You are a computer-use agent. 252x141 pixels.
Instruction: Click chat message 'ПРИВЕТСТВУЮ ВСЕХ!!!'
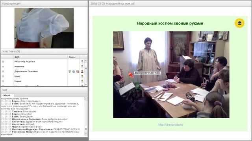tap(67, 129)
